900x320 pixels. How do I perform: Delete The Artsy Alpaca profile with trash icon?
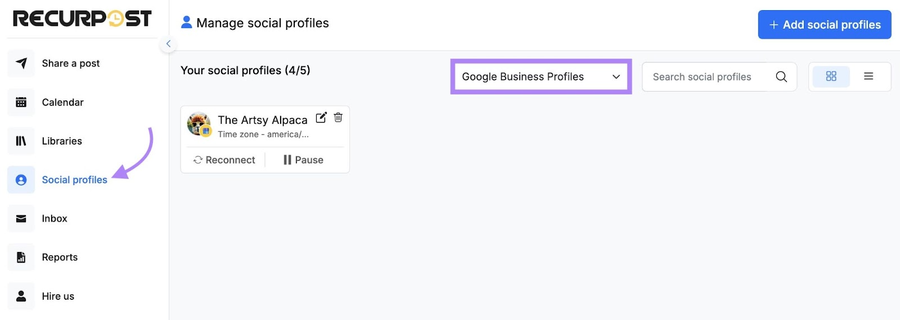[338, 118]
